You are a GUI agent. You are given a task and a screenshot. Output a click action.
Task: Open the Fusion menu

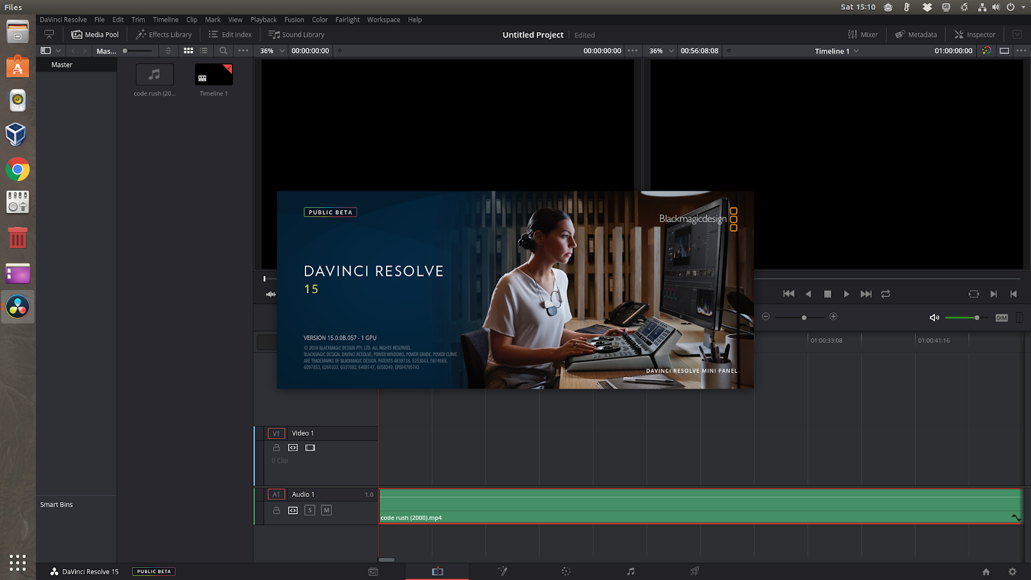click(x=294, y=19)
